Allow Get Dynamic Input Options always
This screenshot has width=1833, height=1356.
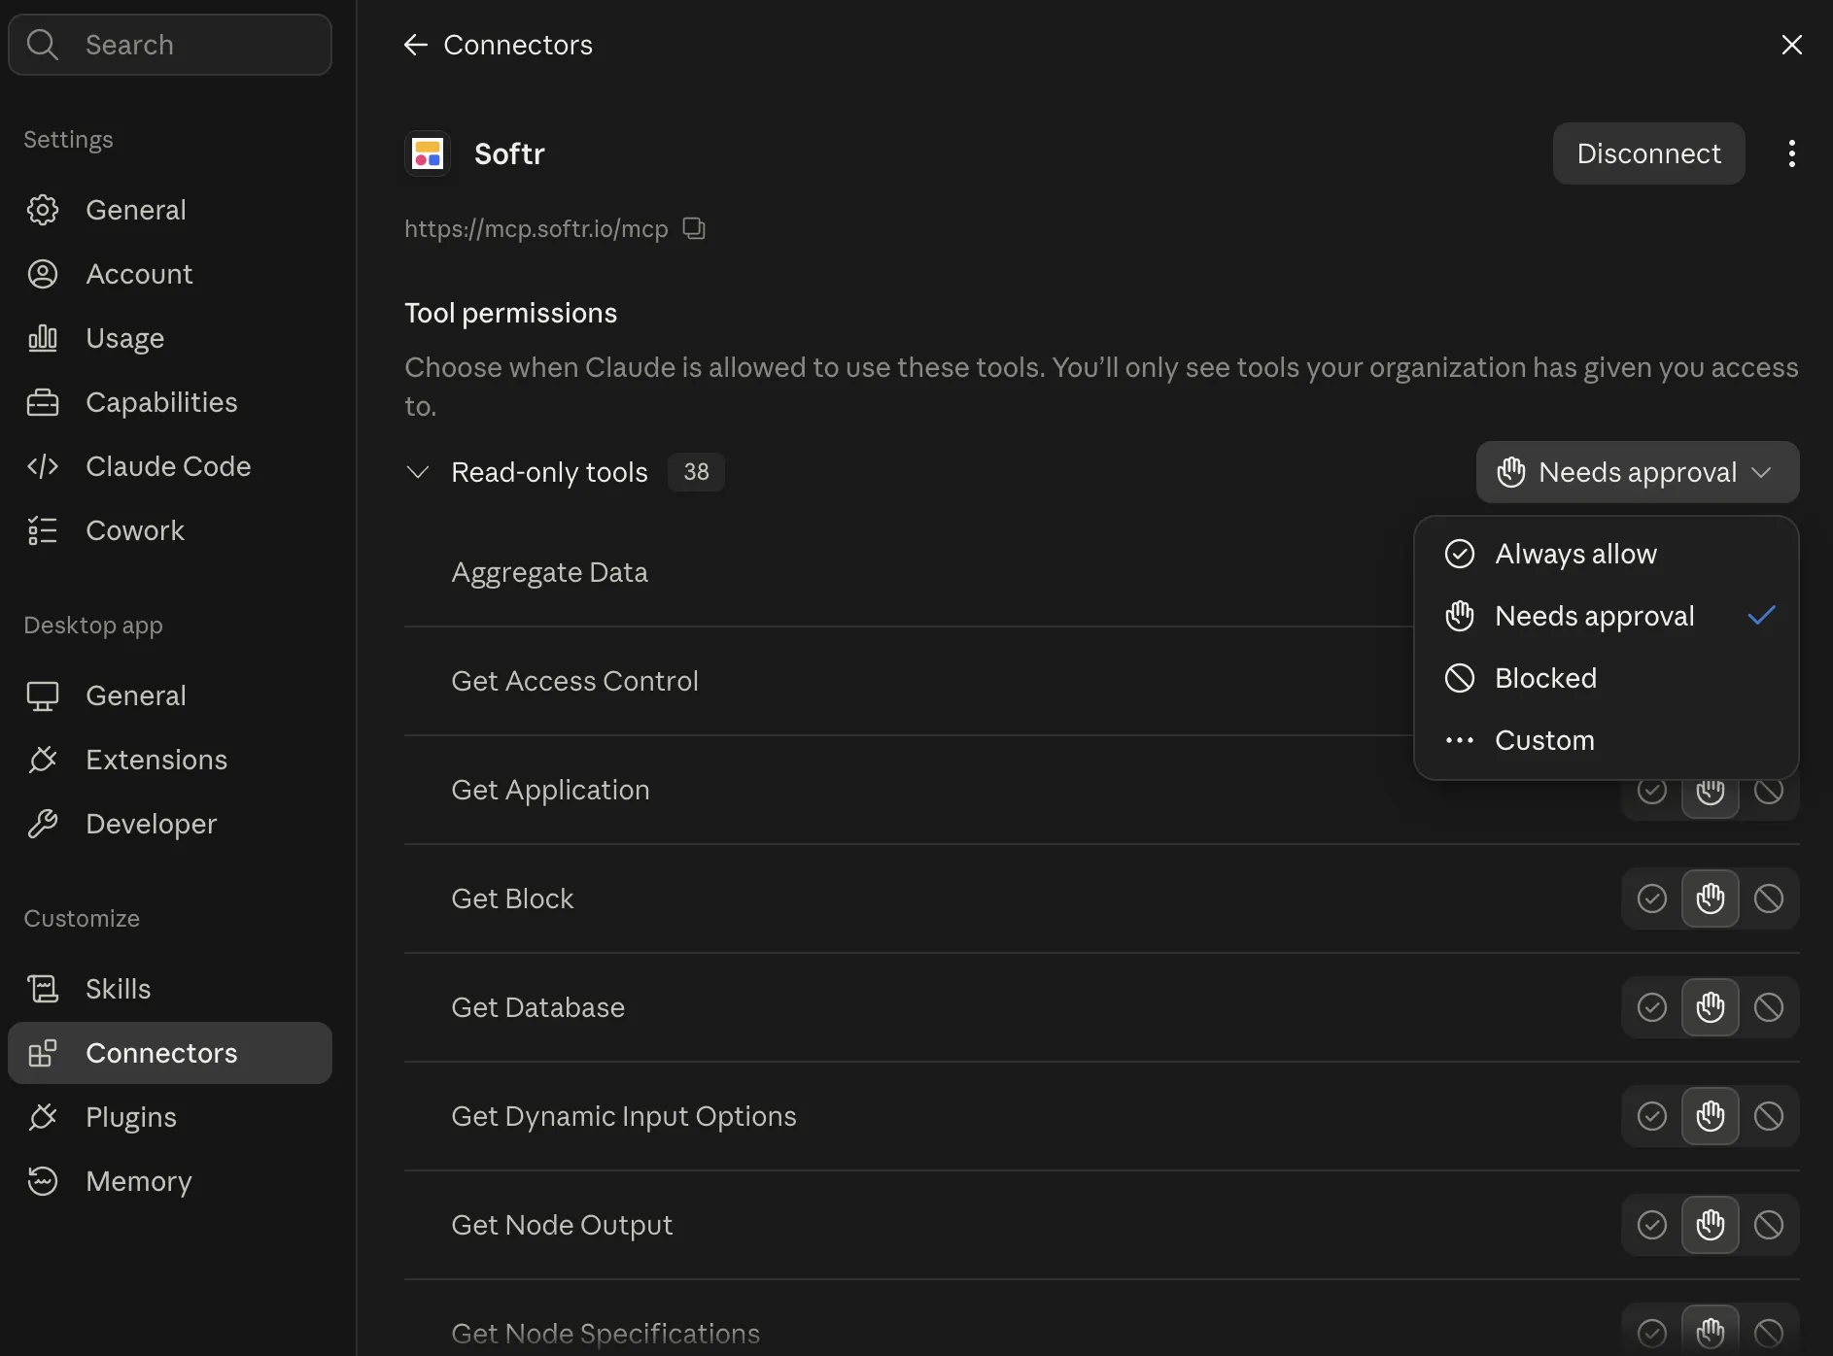[x=1652, y=1116]
